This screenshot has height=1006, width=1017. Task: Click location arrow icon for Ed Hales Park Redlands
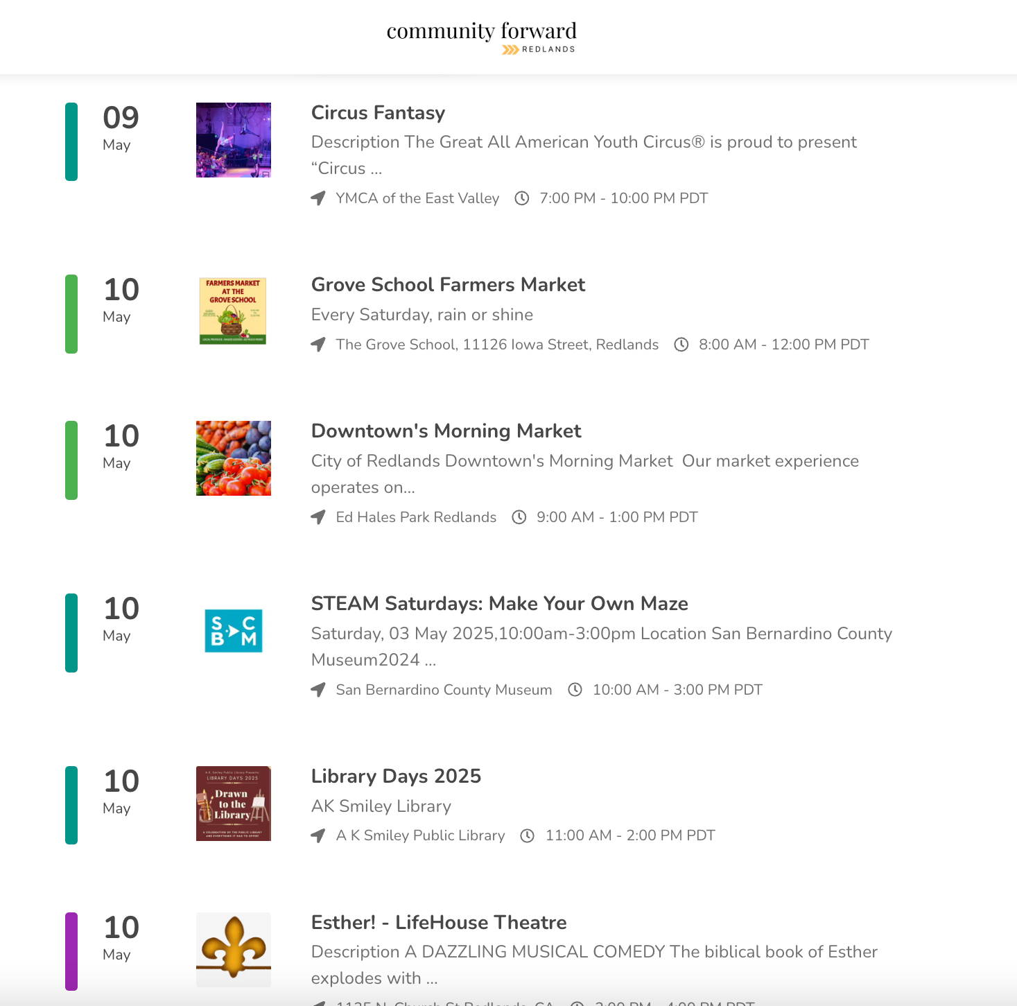(x=318, y=517)
